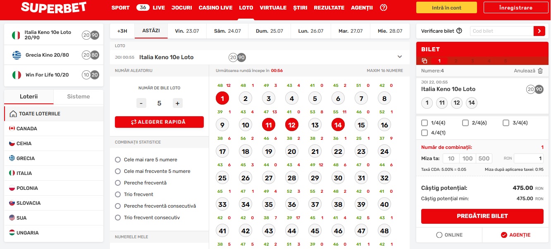Screen dimensions: 551x249
Task: Tick the 1/4(4) system checkbox
Action: (x=424, y=123)
